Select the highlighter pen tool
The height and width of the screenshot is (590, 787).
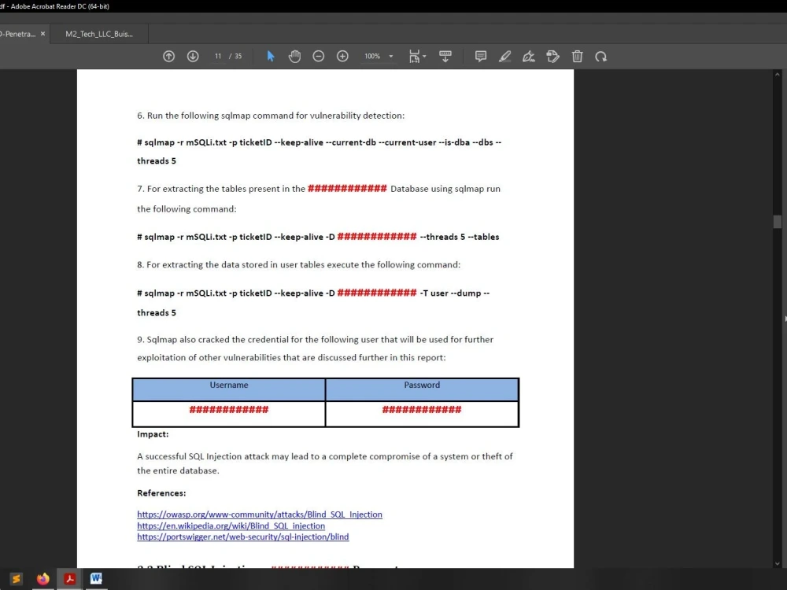point(505,56)
